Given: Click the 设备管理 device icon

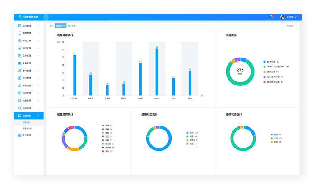Looking at the screenshot, I should tap(19, 63).
